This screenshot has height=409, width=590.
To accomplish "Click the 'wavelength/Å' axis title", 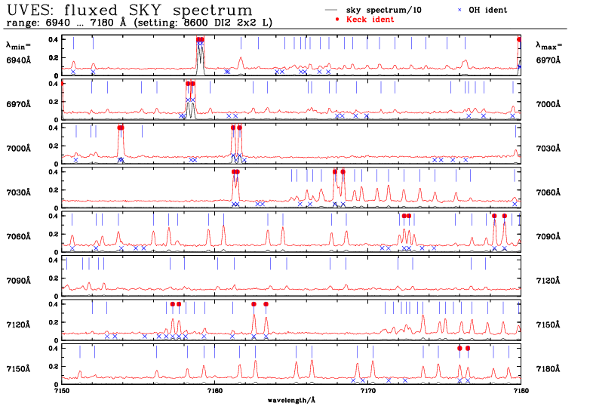I will point(290,399).
